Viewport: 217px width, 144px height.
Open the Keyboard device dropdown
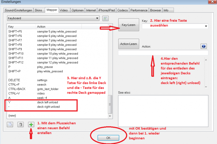click(x=53, y=18)
